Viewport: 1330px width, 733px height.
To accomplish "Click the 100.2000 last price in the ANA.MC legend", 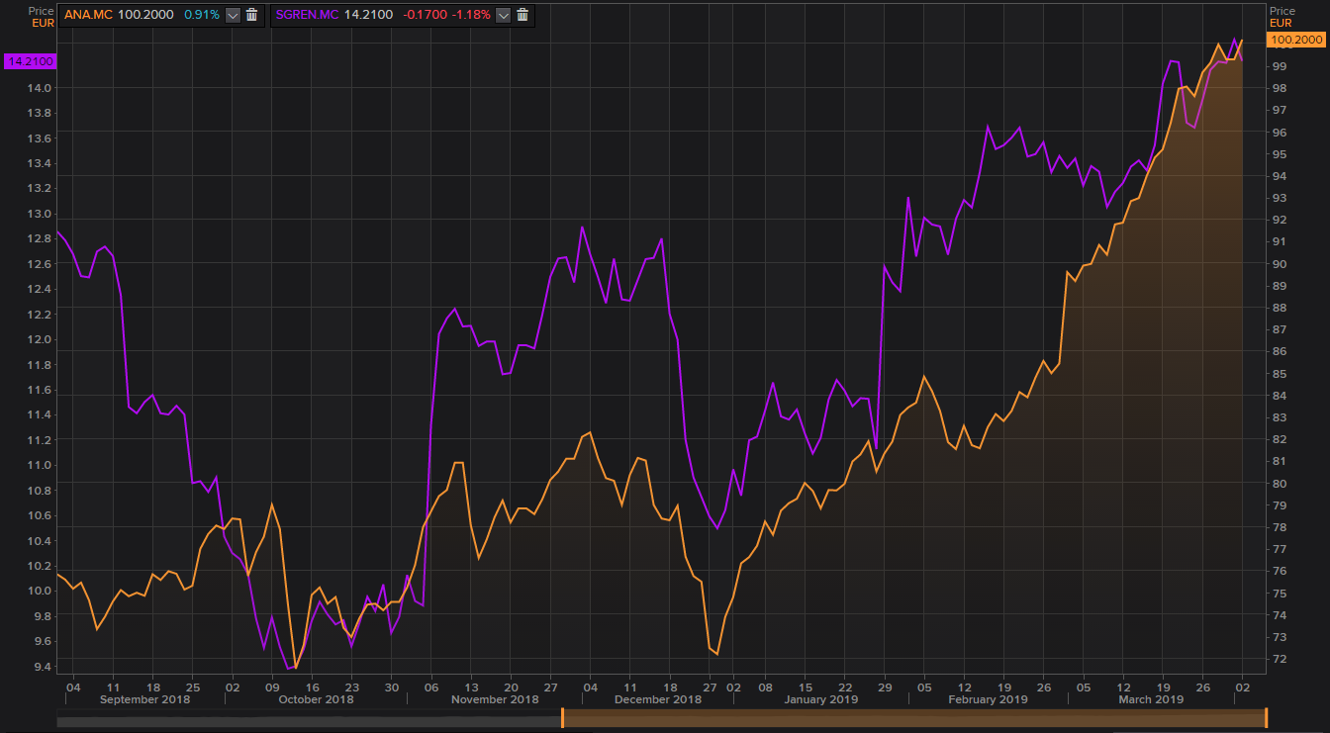I will (145, 15).
